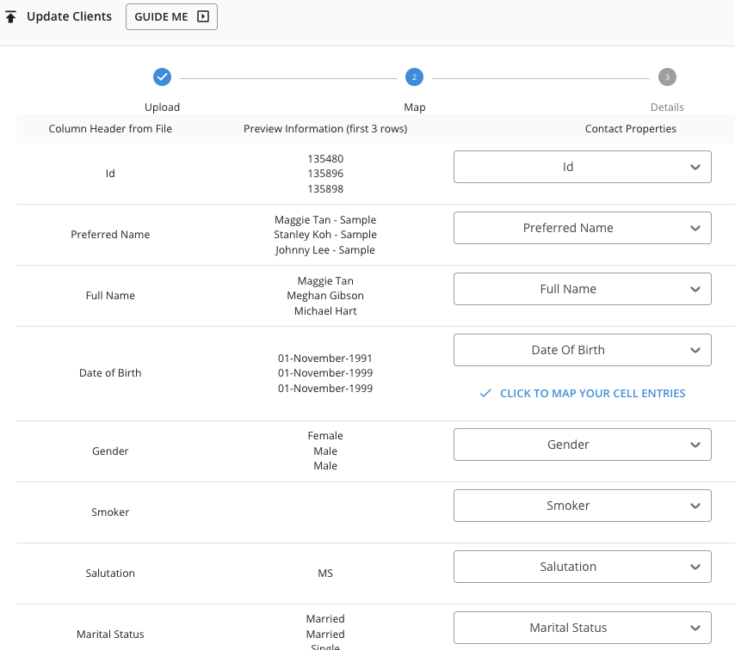Click the Preferred Name column header label

pos(110,234)
